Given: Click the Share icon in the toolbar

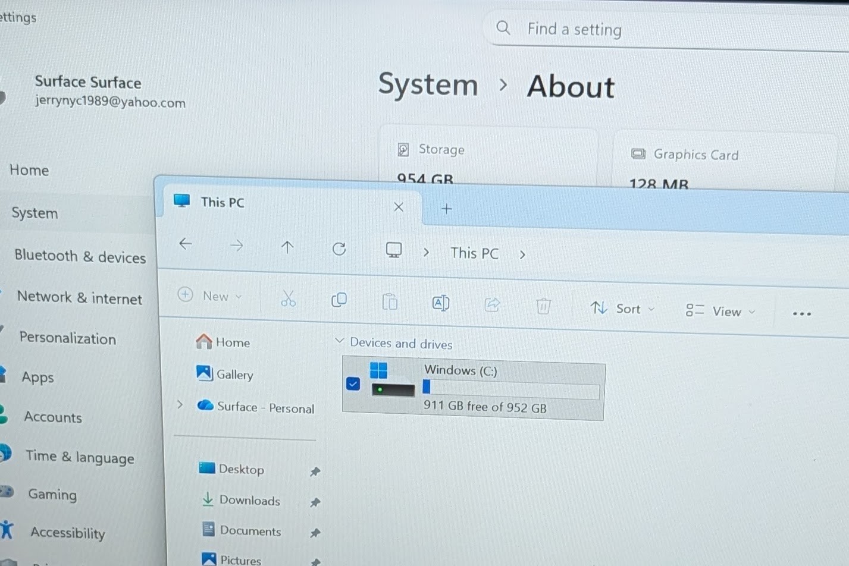Looking at the screenshot, I should [x=492, y=304].
